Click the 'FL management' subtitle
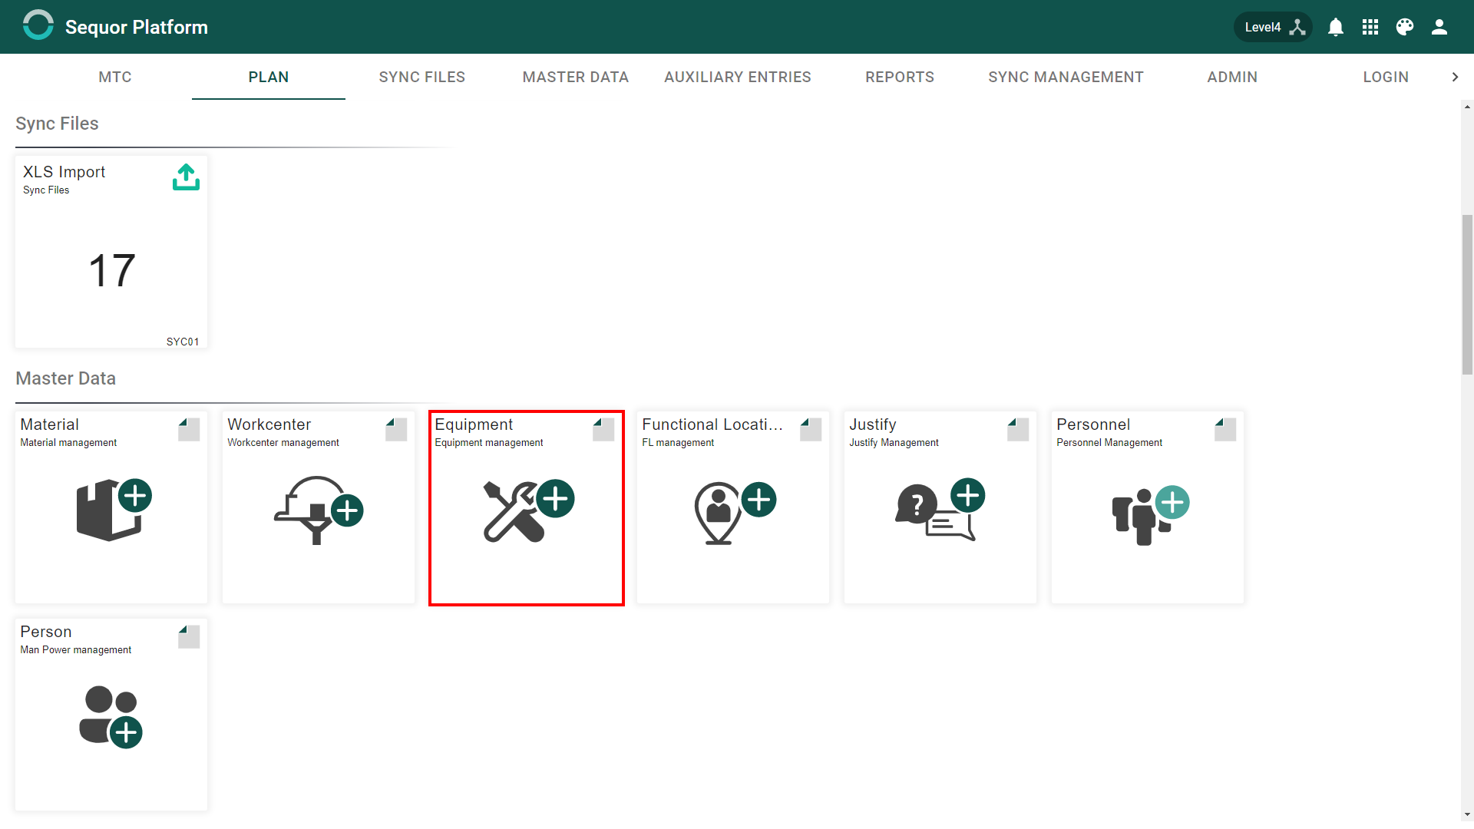The height and width of the screenshot is (829, 1474). click(x=678, y=443)
